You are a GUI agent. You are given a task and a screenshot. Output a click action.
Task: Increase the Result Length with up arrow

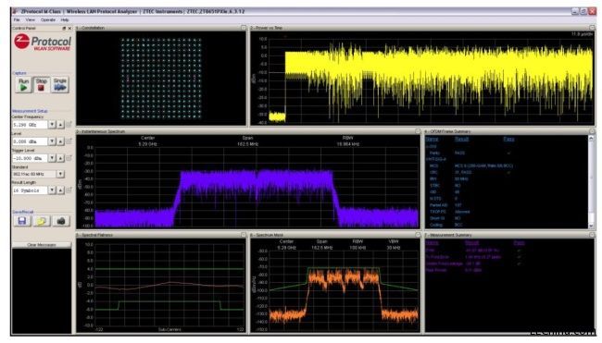coord(60,190)
